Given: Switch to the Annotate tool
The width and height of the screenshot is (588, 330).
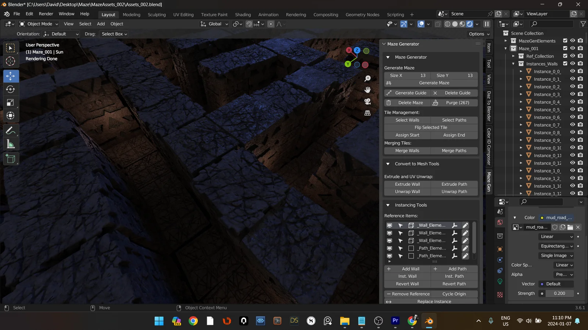Looking at the screenshot, I should (x=10, y=130).
